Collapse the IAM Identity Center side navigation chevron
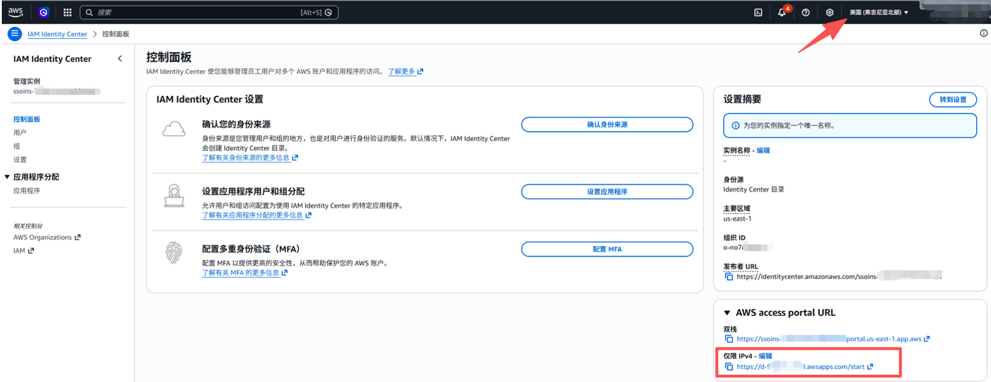 click(120, 59)
